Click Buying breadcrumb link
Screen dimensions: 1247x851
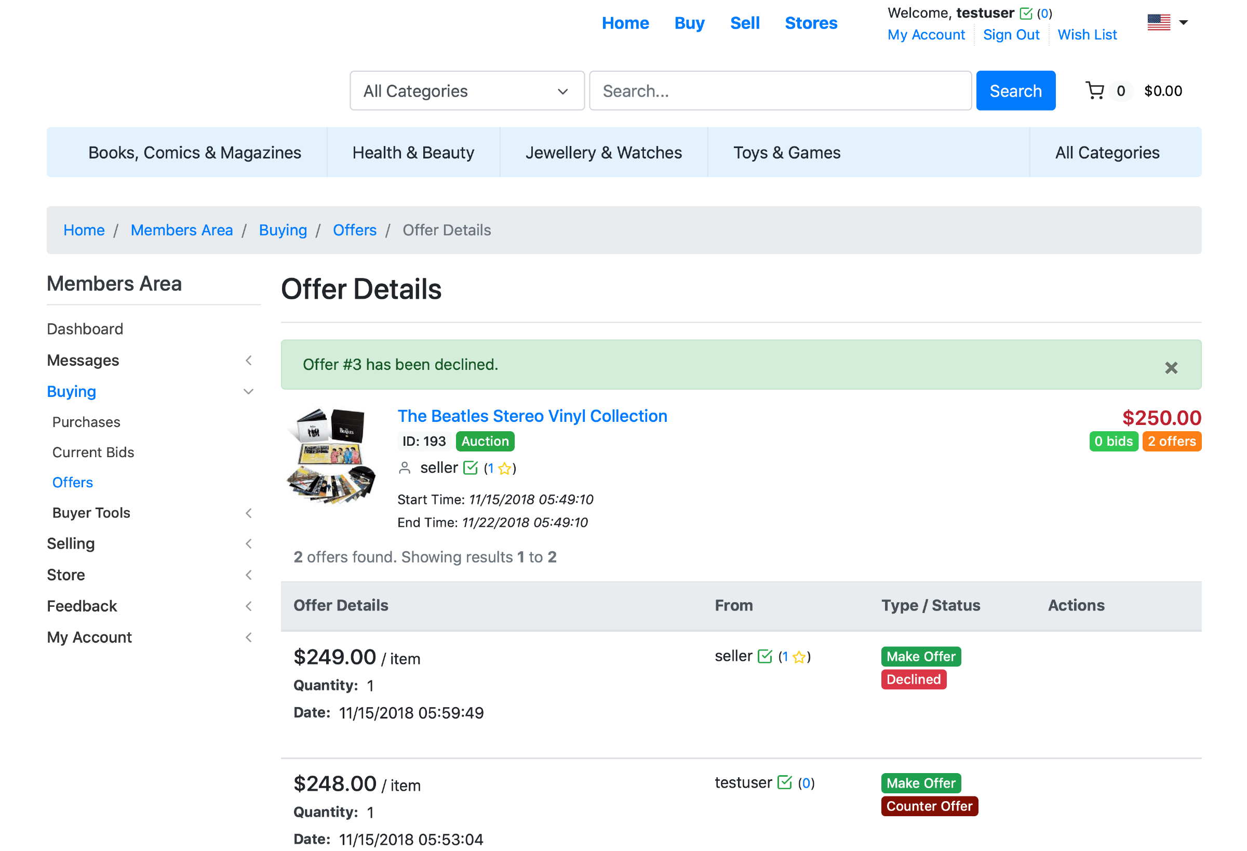pos(283,230)
